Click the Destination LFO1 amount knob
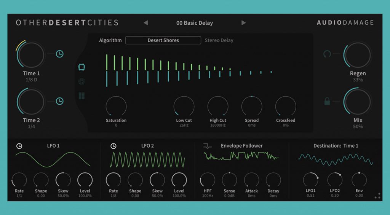The image size is (390, 215). pyautogui.click(x=311, y=180)
